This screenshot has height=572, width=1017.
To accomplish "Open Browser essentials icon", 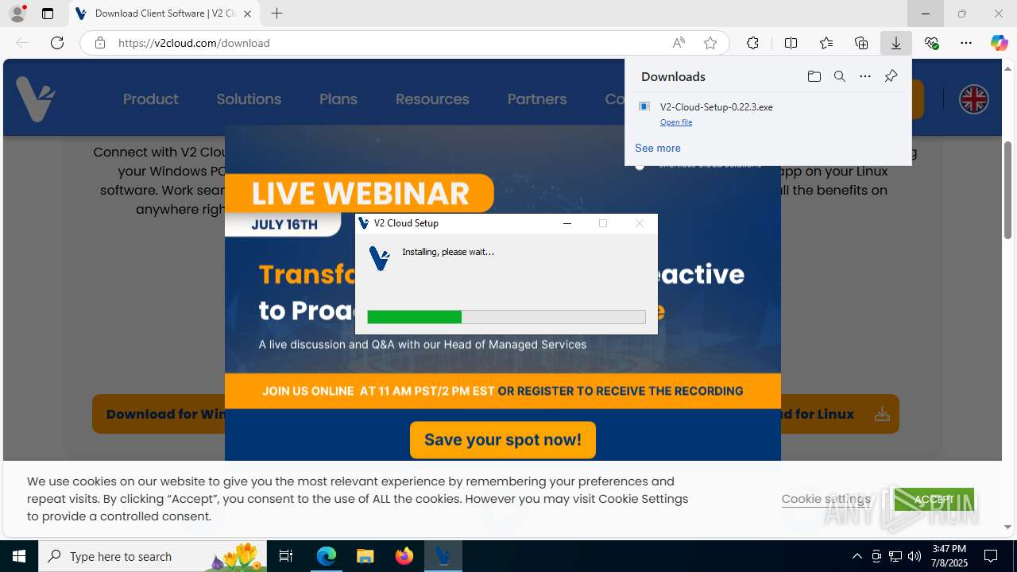I will coord(931,43).
